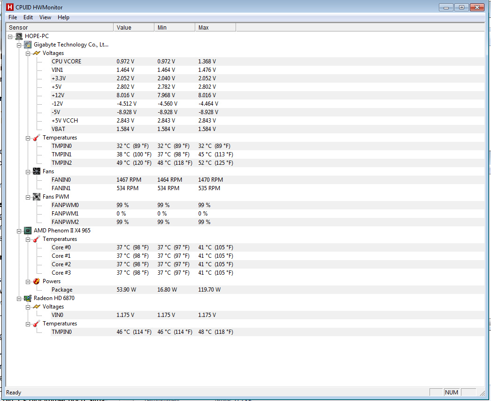Select the FANIN0 fan row
This screenshot has height=401, width=491.
point(268,180)
